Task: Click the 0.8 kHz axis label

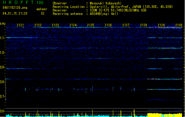Action: (x=3, y=82)
